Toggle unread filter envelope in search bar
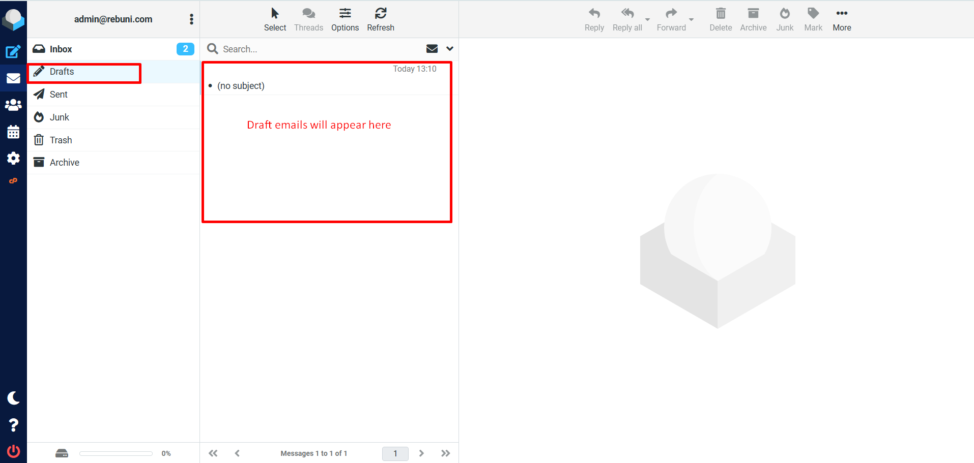The width and height of the screenshot is (974, 463). (432, 49)
